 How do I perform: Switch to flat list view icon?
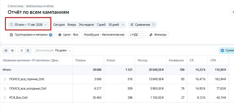coord(6,51)
